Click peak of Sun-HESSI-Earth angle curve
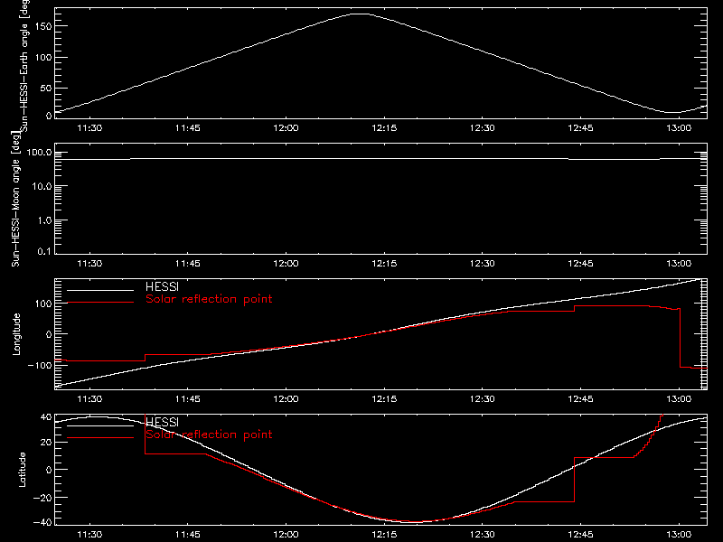This screenshot has height=542, width=723. pos(360,14)
